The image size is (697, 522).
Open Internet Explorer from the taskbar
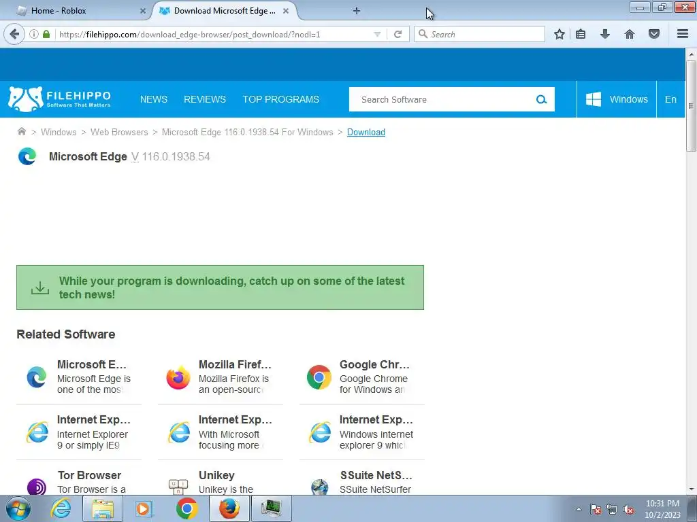61,508
